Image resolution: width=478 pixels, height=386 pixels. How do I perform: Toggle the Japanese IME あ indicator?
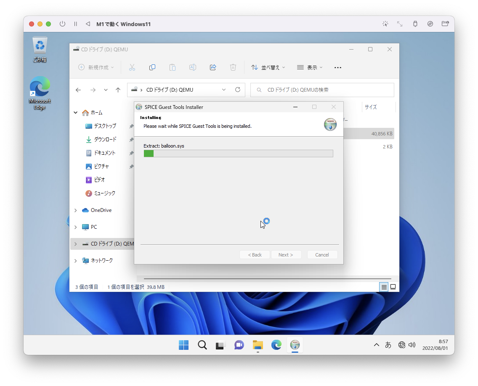point(388,345)
